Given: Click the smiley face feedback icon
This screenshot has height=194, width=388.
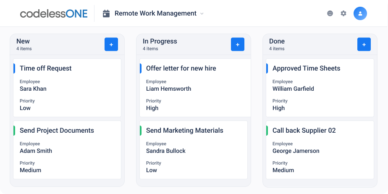Looking at the screenshot, I should pyautogui.click(x=330, y=13).
